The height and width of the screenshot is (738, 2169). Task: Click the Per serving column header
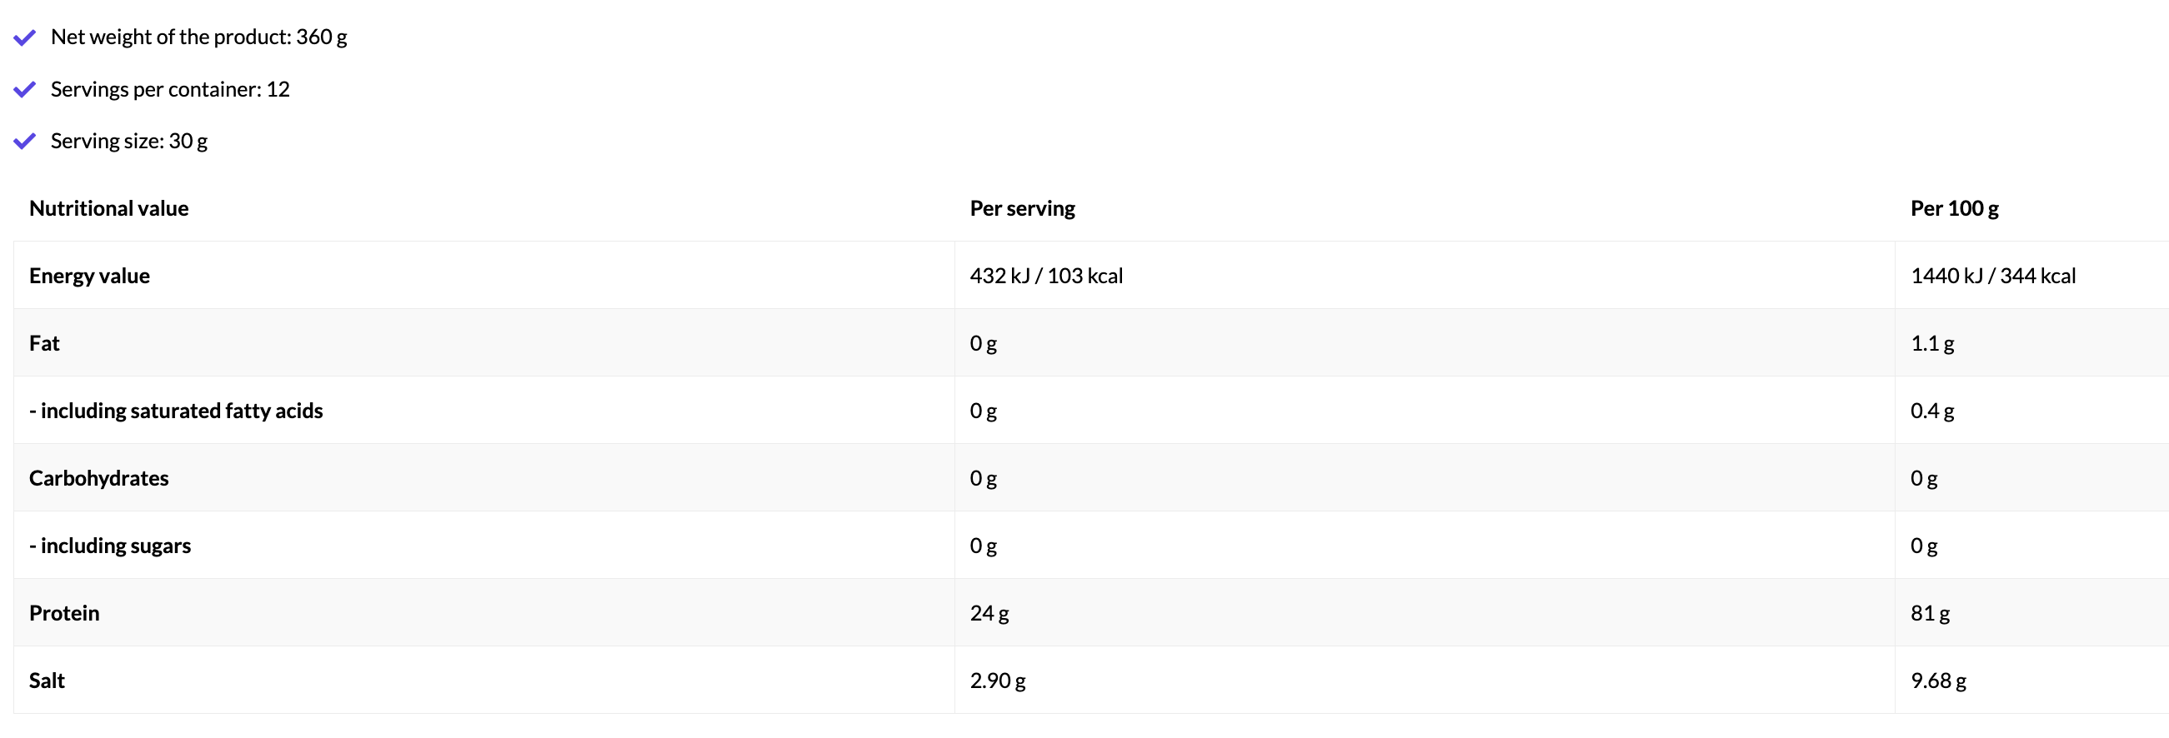[1022, 209]
